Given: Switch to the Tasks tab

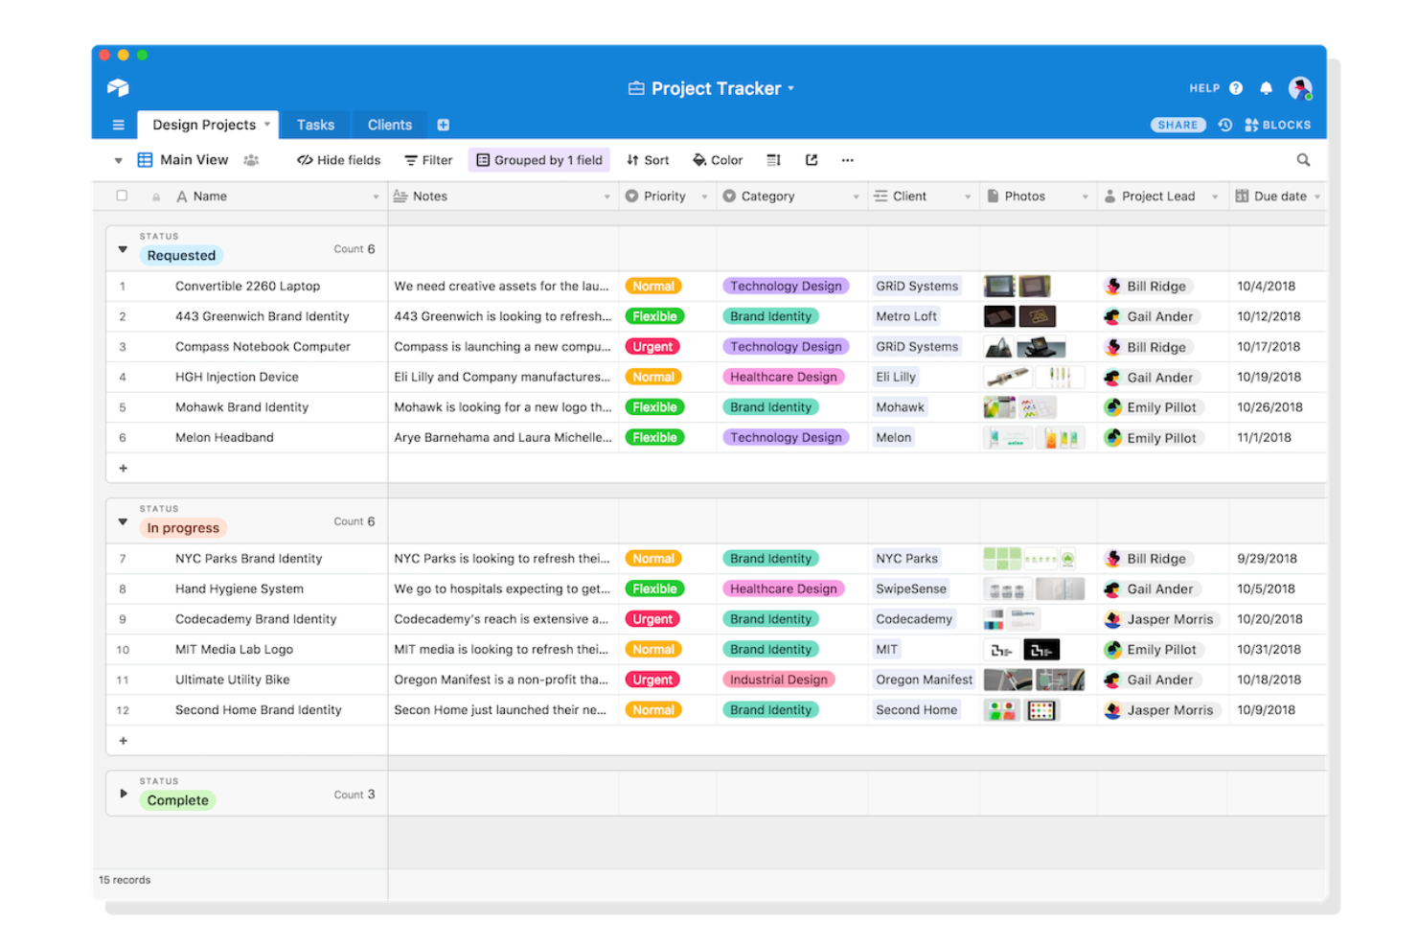Looking at the screenshot, I should tap(315, 125).
